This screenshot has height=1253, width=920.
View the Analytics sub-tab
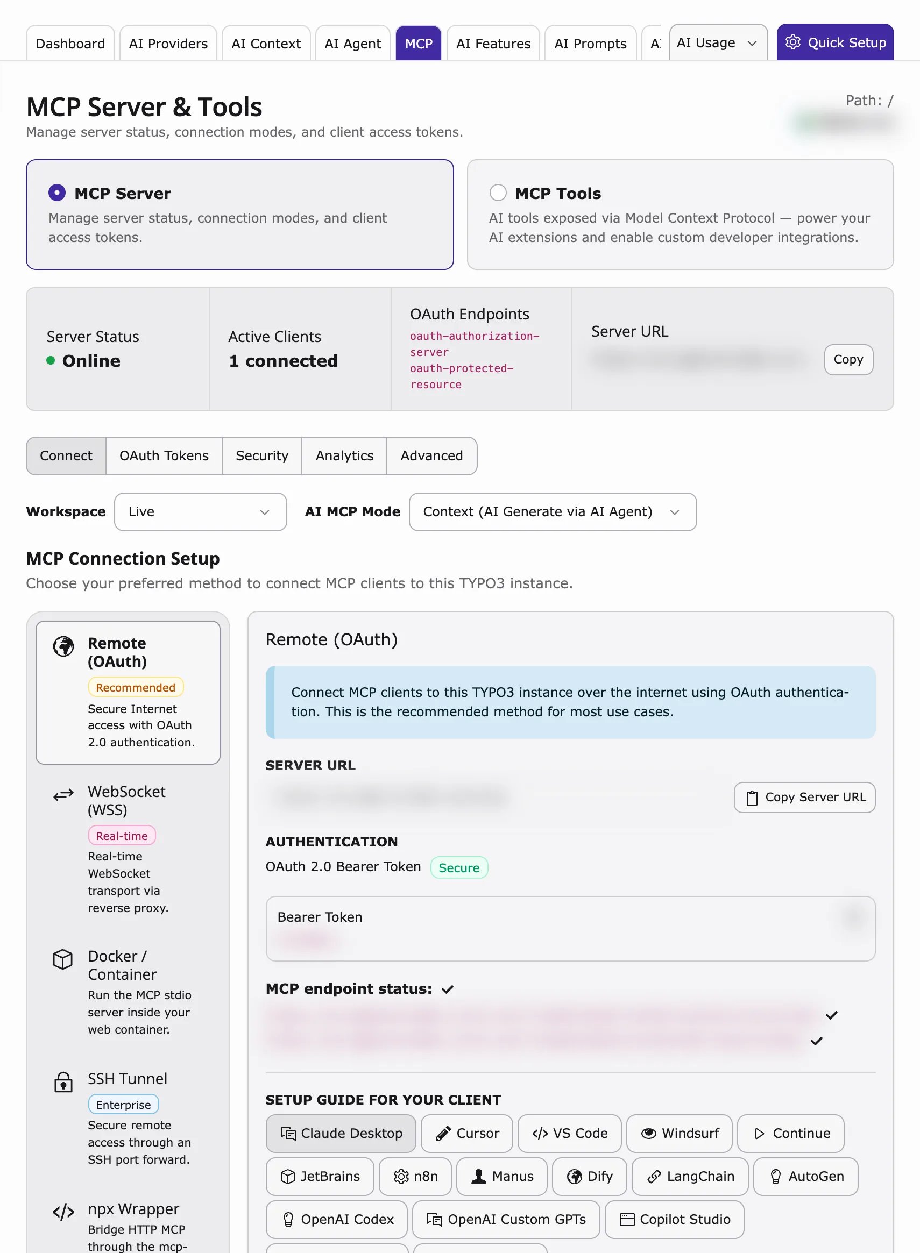pos(344,455)
